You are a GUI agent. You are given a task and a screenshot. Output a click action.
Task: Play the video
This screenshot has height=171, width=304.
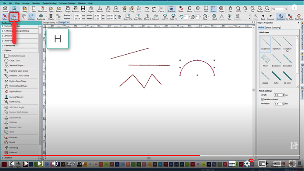(x=26, y=164)
